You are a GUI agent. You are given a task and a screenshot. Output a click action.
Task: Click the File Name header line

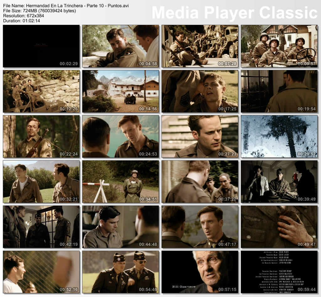tap(66, 6)
